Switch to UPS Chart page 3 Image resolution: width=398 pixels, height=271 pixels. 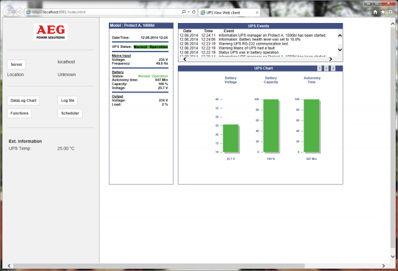tap(333, 68)
